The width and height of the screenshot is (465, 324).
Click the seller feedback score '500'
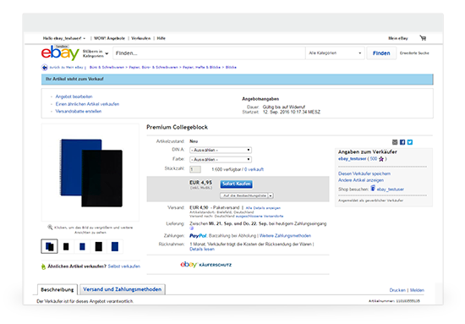[374, 159]
